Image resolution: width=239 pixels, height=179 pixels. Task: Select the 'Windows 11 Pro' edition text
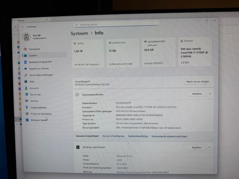click(x=124, y=156)
